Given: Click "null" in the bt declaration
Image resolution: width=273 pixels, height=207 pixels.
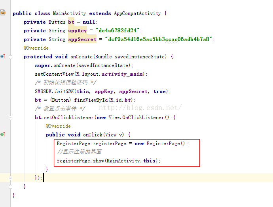Looking at the screenshot, I should [x=89, y=22].
